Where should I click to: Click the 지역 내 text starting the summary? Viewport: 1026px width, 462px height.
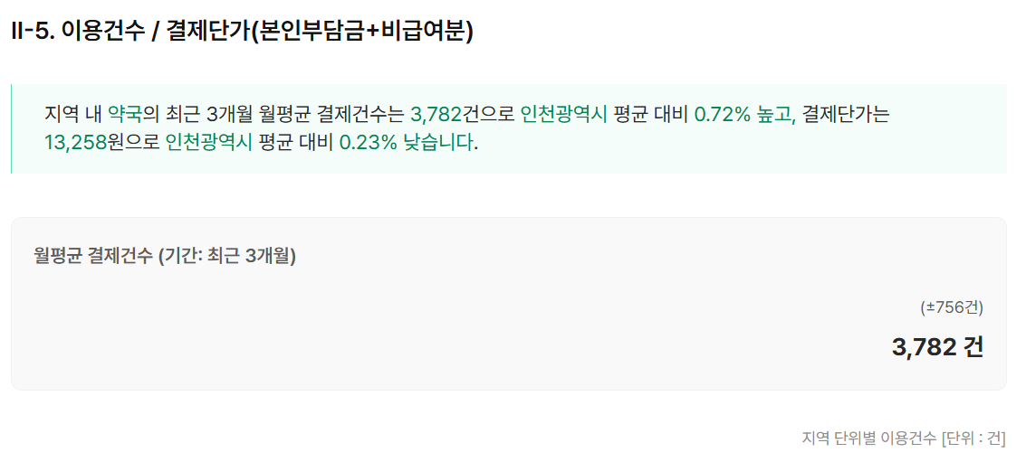pos(72,114)
